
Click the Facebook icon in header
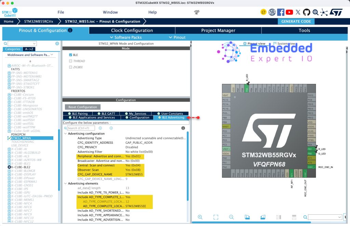(281, 12)
